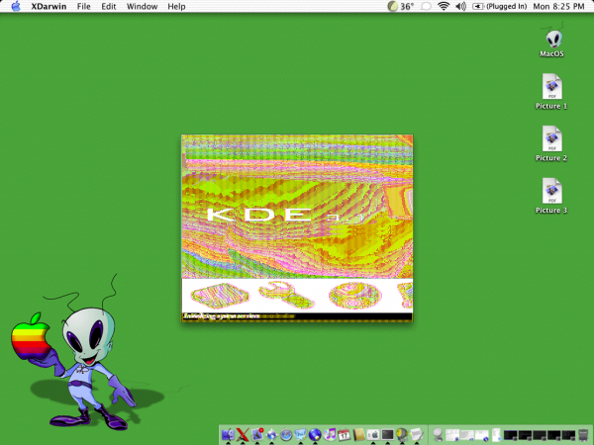Click the wrench icon in KDE splash
Screen dimensions: 594x445
(x=287, y=295)
